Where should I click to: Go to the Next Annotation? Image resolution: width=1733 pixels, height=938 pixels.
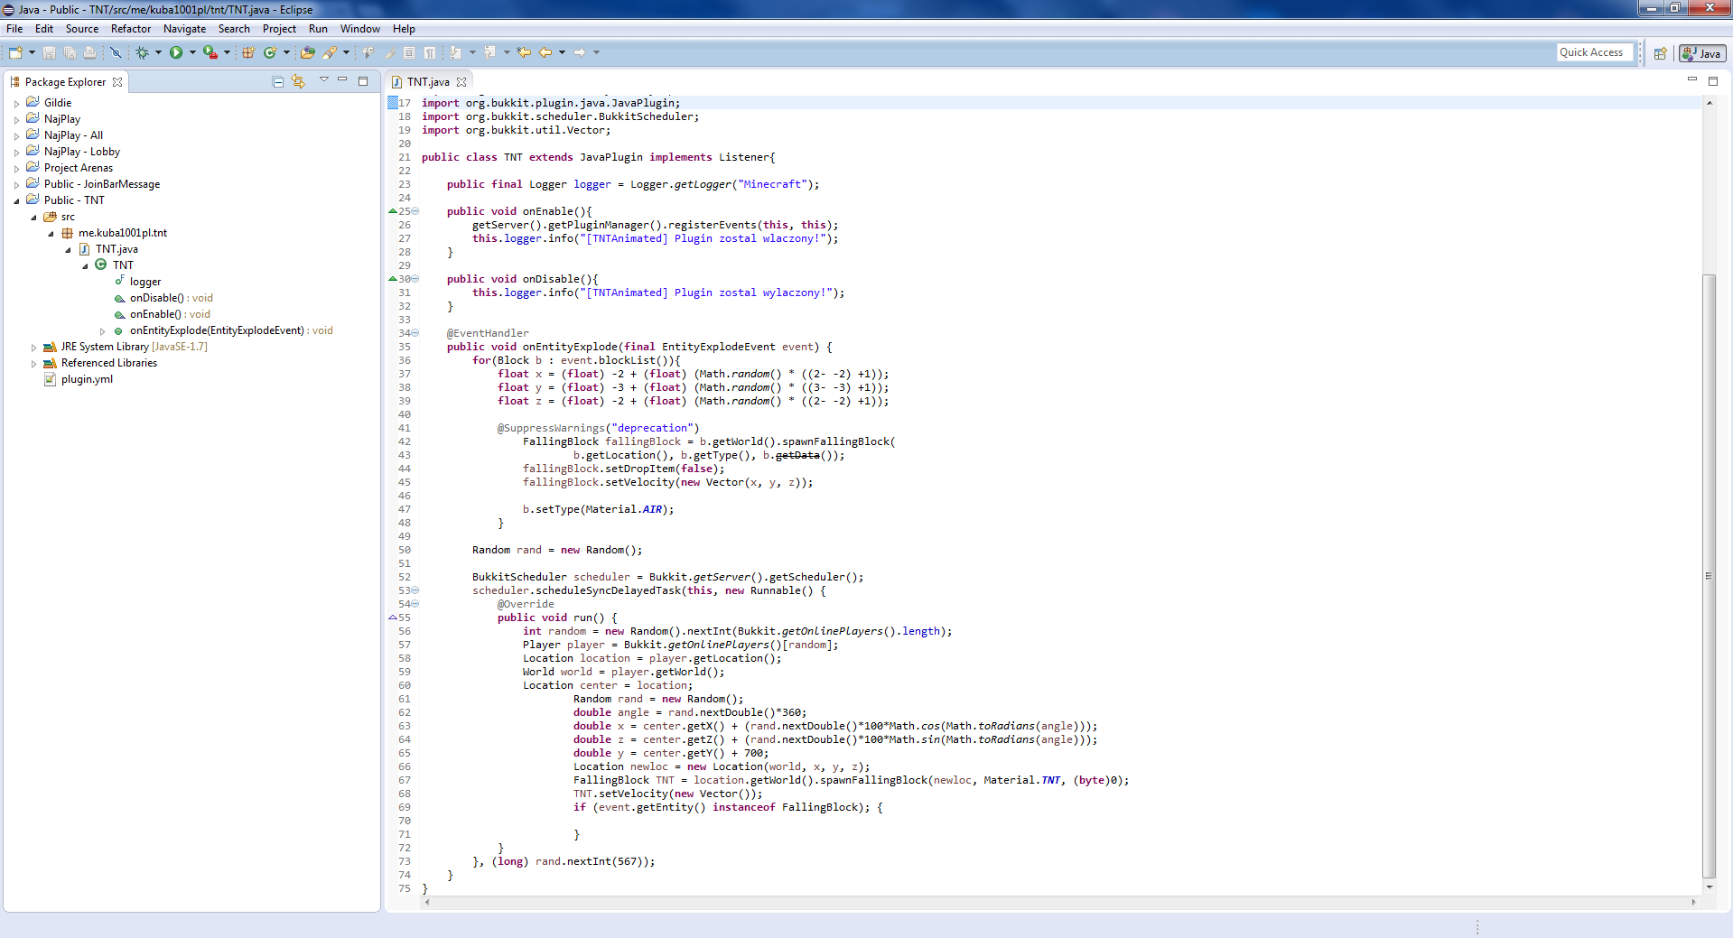[x=456, y=52]
